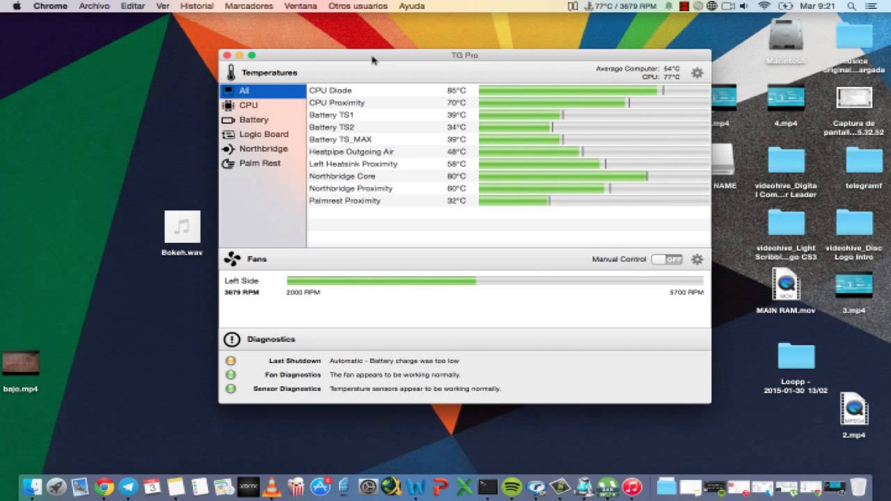Open the Archivo menu
The image size is (891, 501).
tap(94, 6)
